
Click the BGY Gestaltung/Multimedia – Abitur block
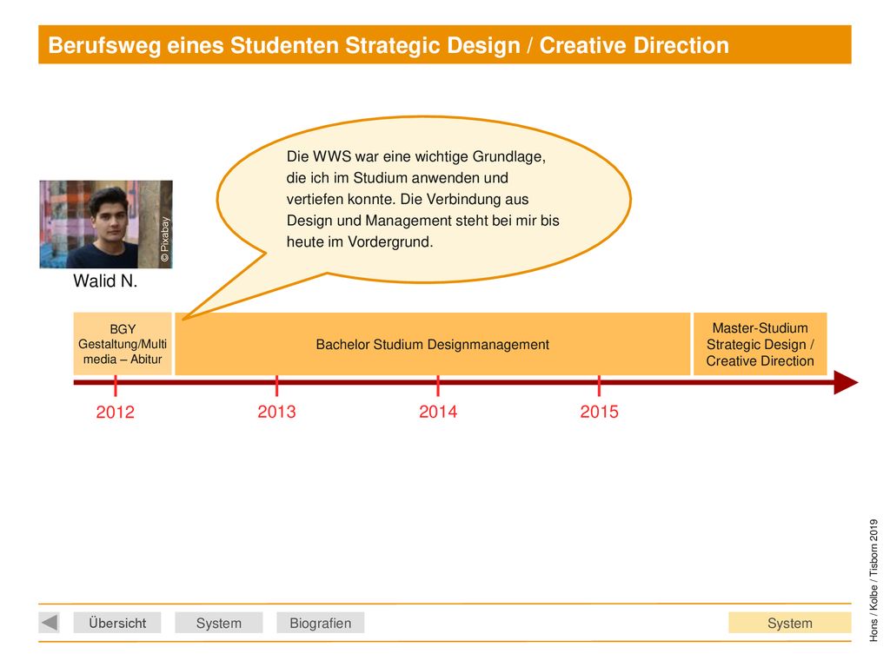(x=123, y=344)
